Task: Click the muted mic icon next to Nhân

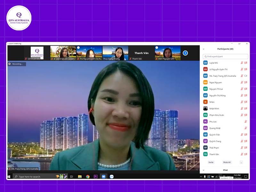Action: pyautogui.click(x=242, y=102)
